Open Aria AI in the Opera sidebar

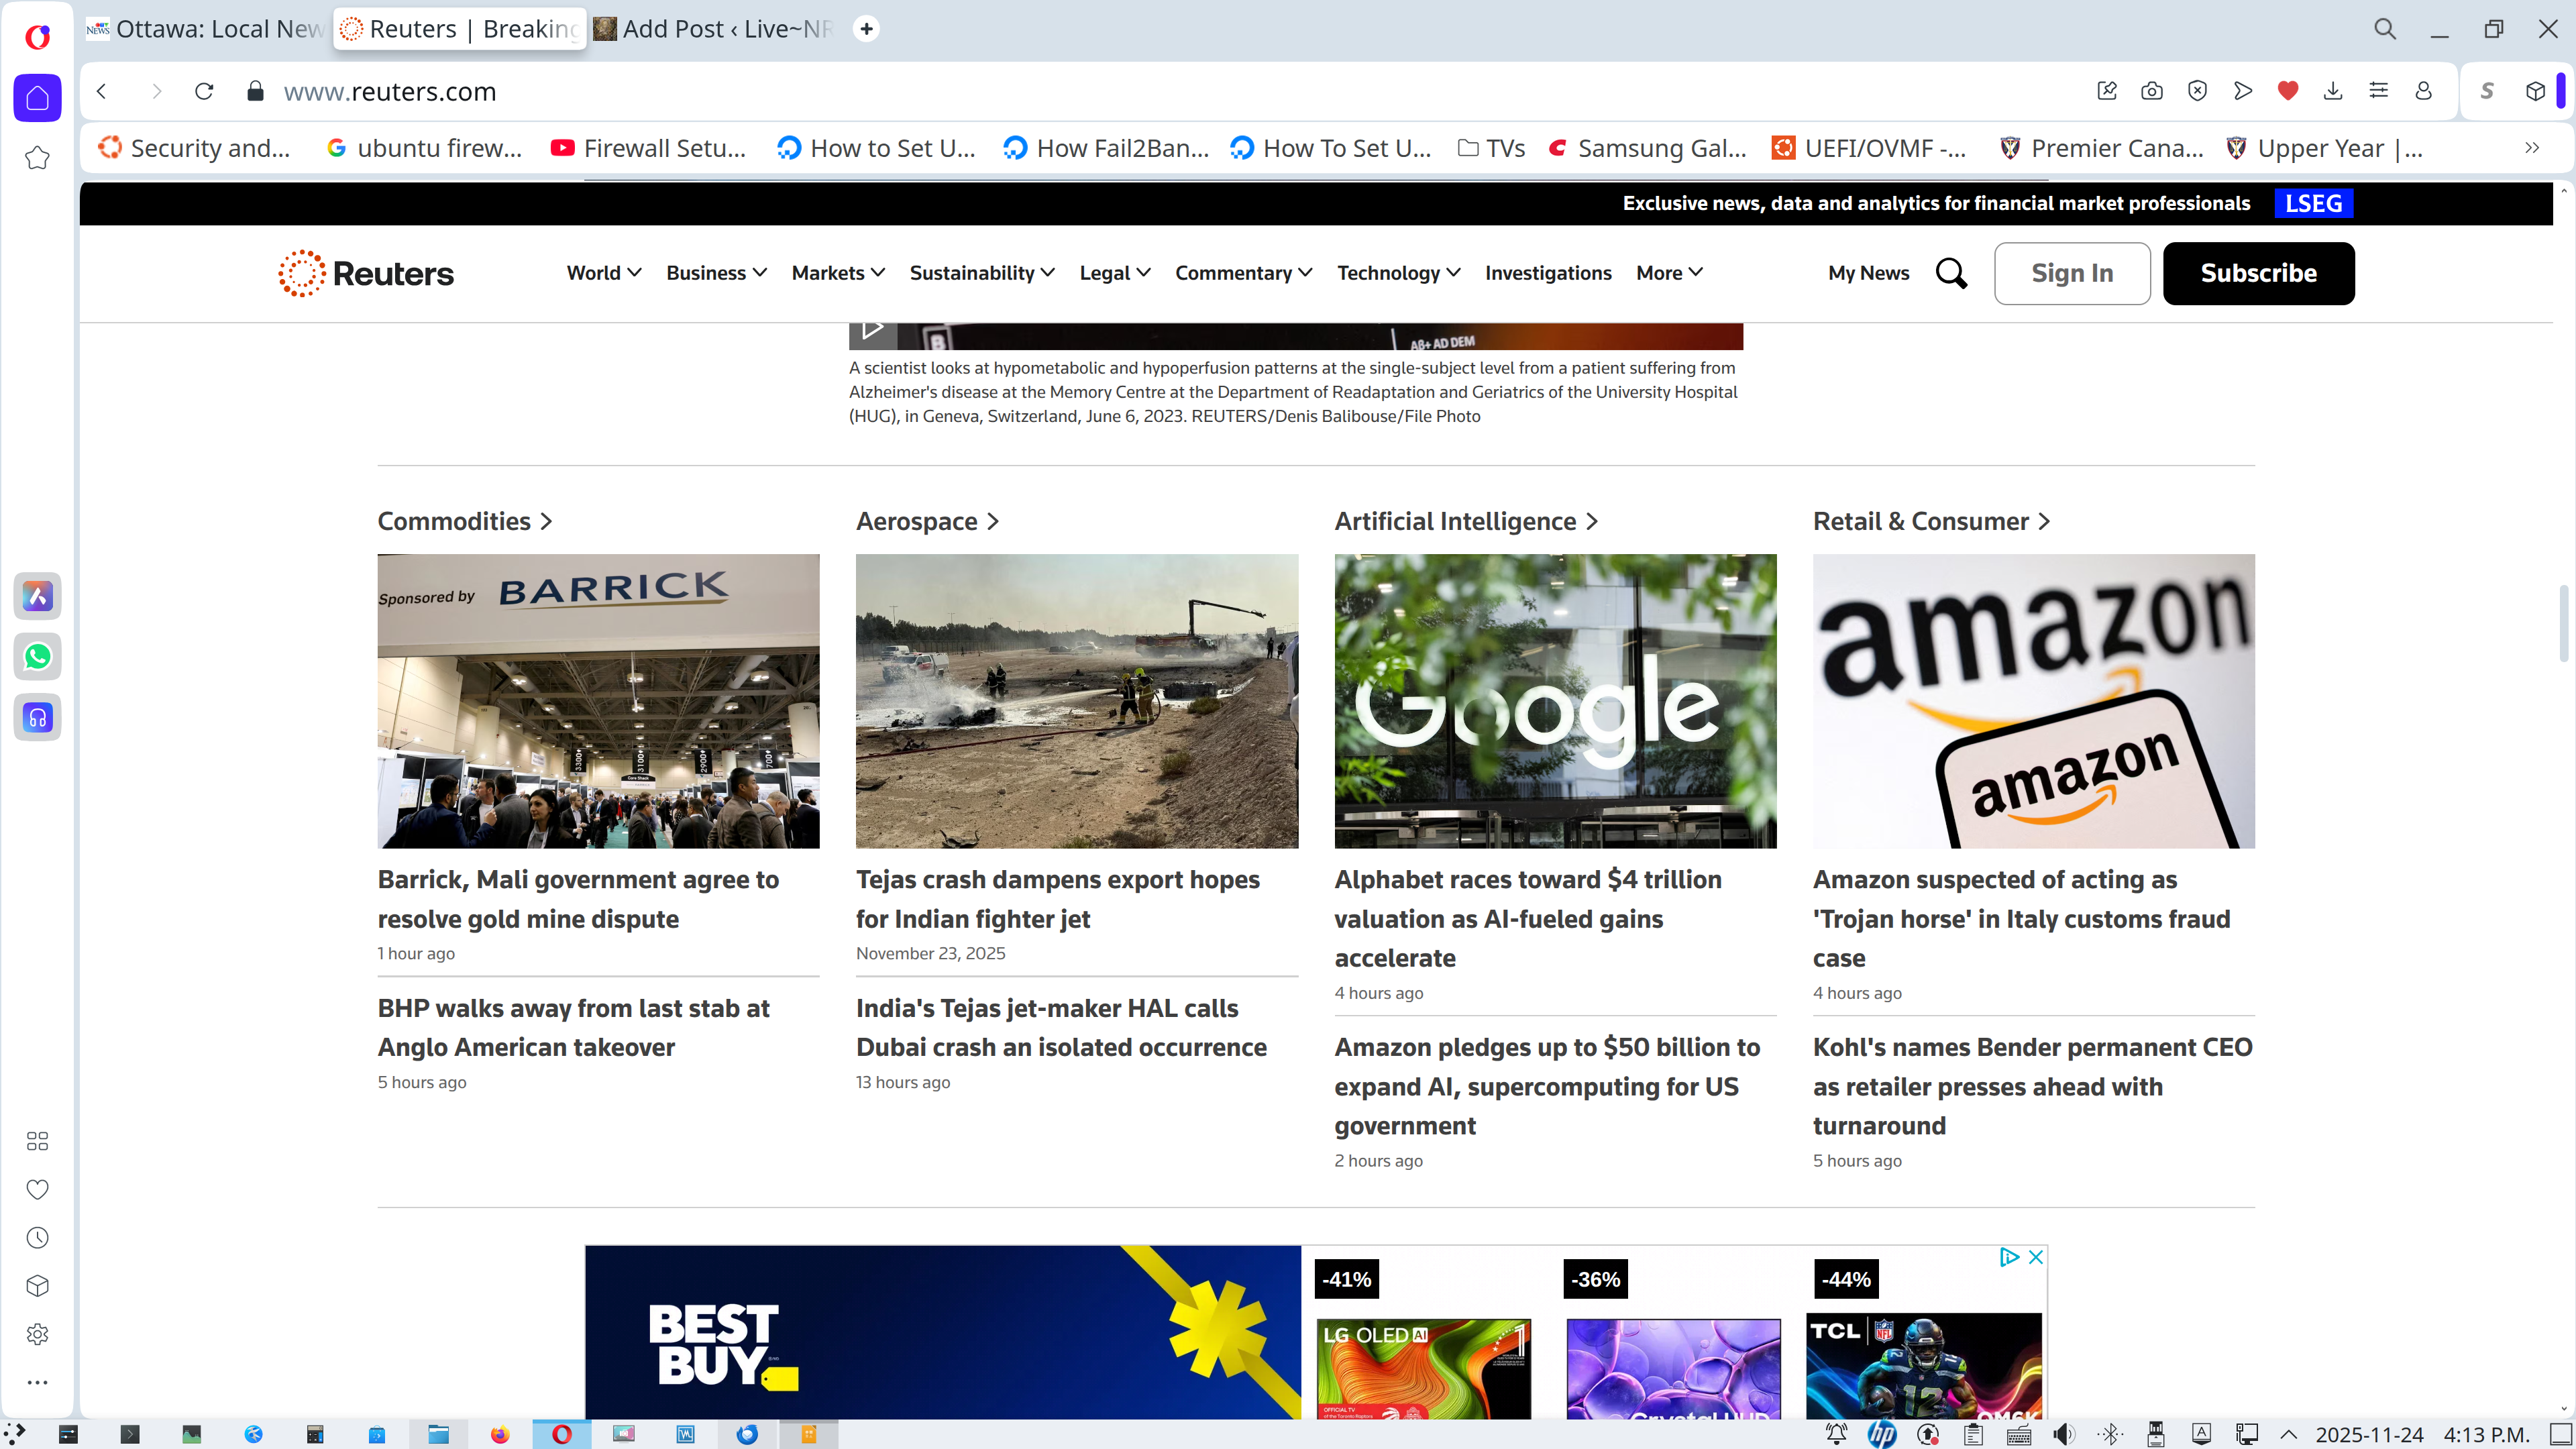[38, 597]
